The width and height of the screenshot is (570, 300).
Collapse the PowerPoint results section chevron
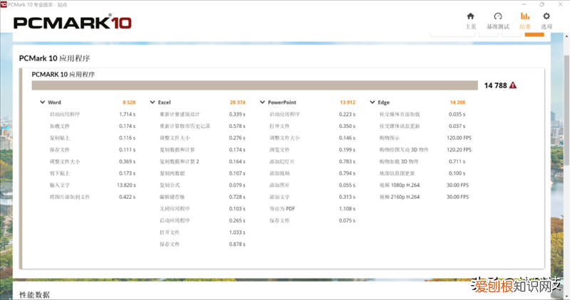pyautogui.click(x=262, y=102)
